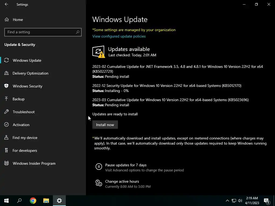Viewport: 275px width, 206px height.
Task: Click the Activation checkmark circle icon
Action: click(6, 124)
